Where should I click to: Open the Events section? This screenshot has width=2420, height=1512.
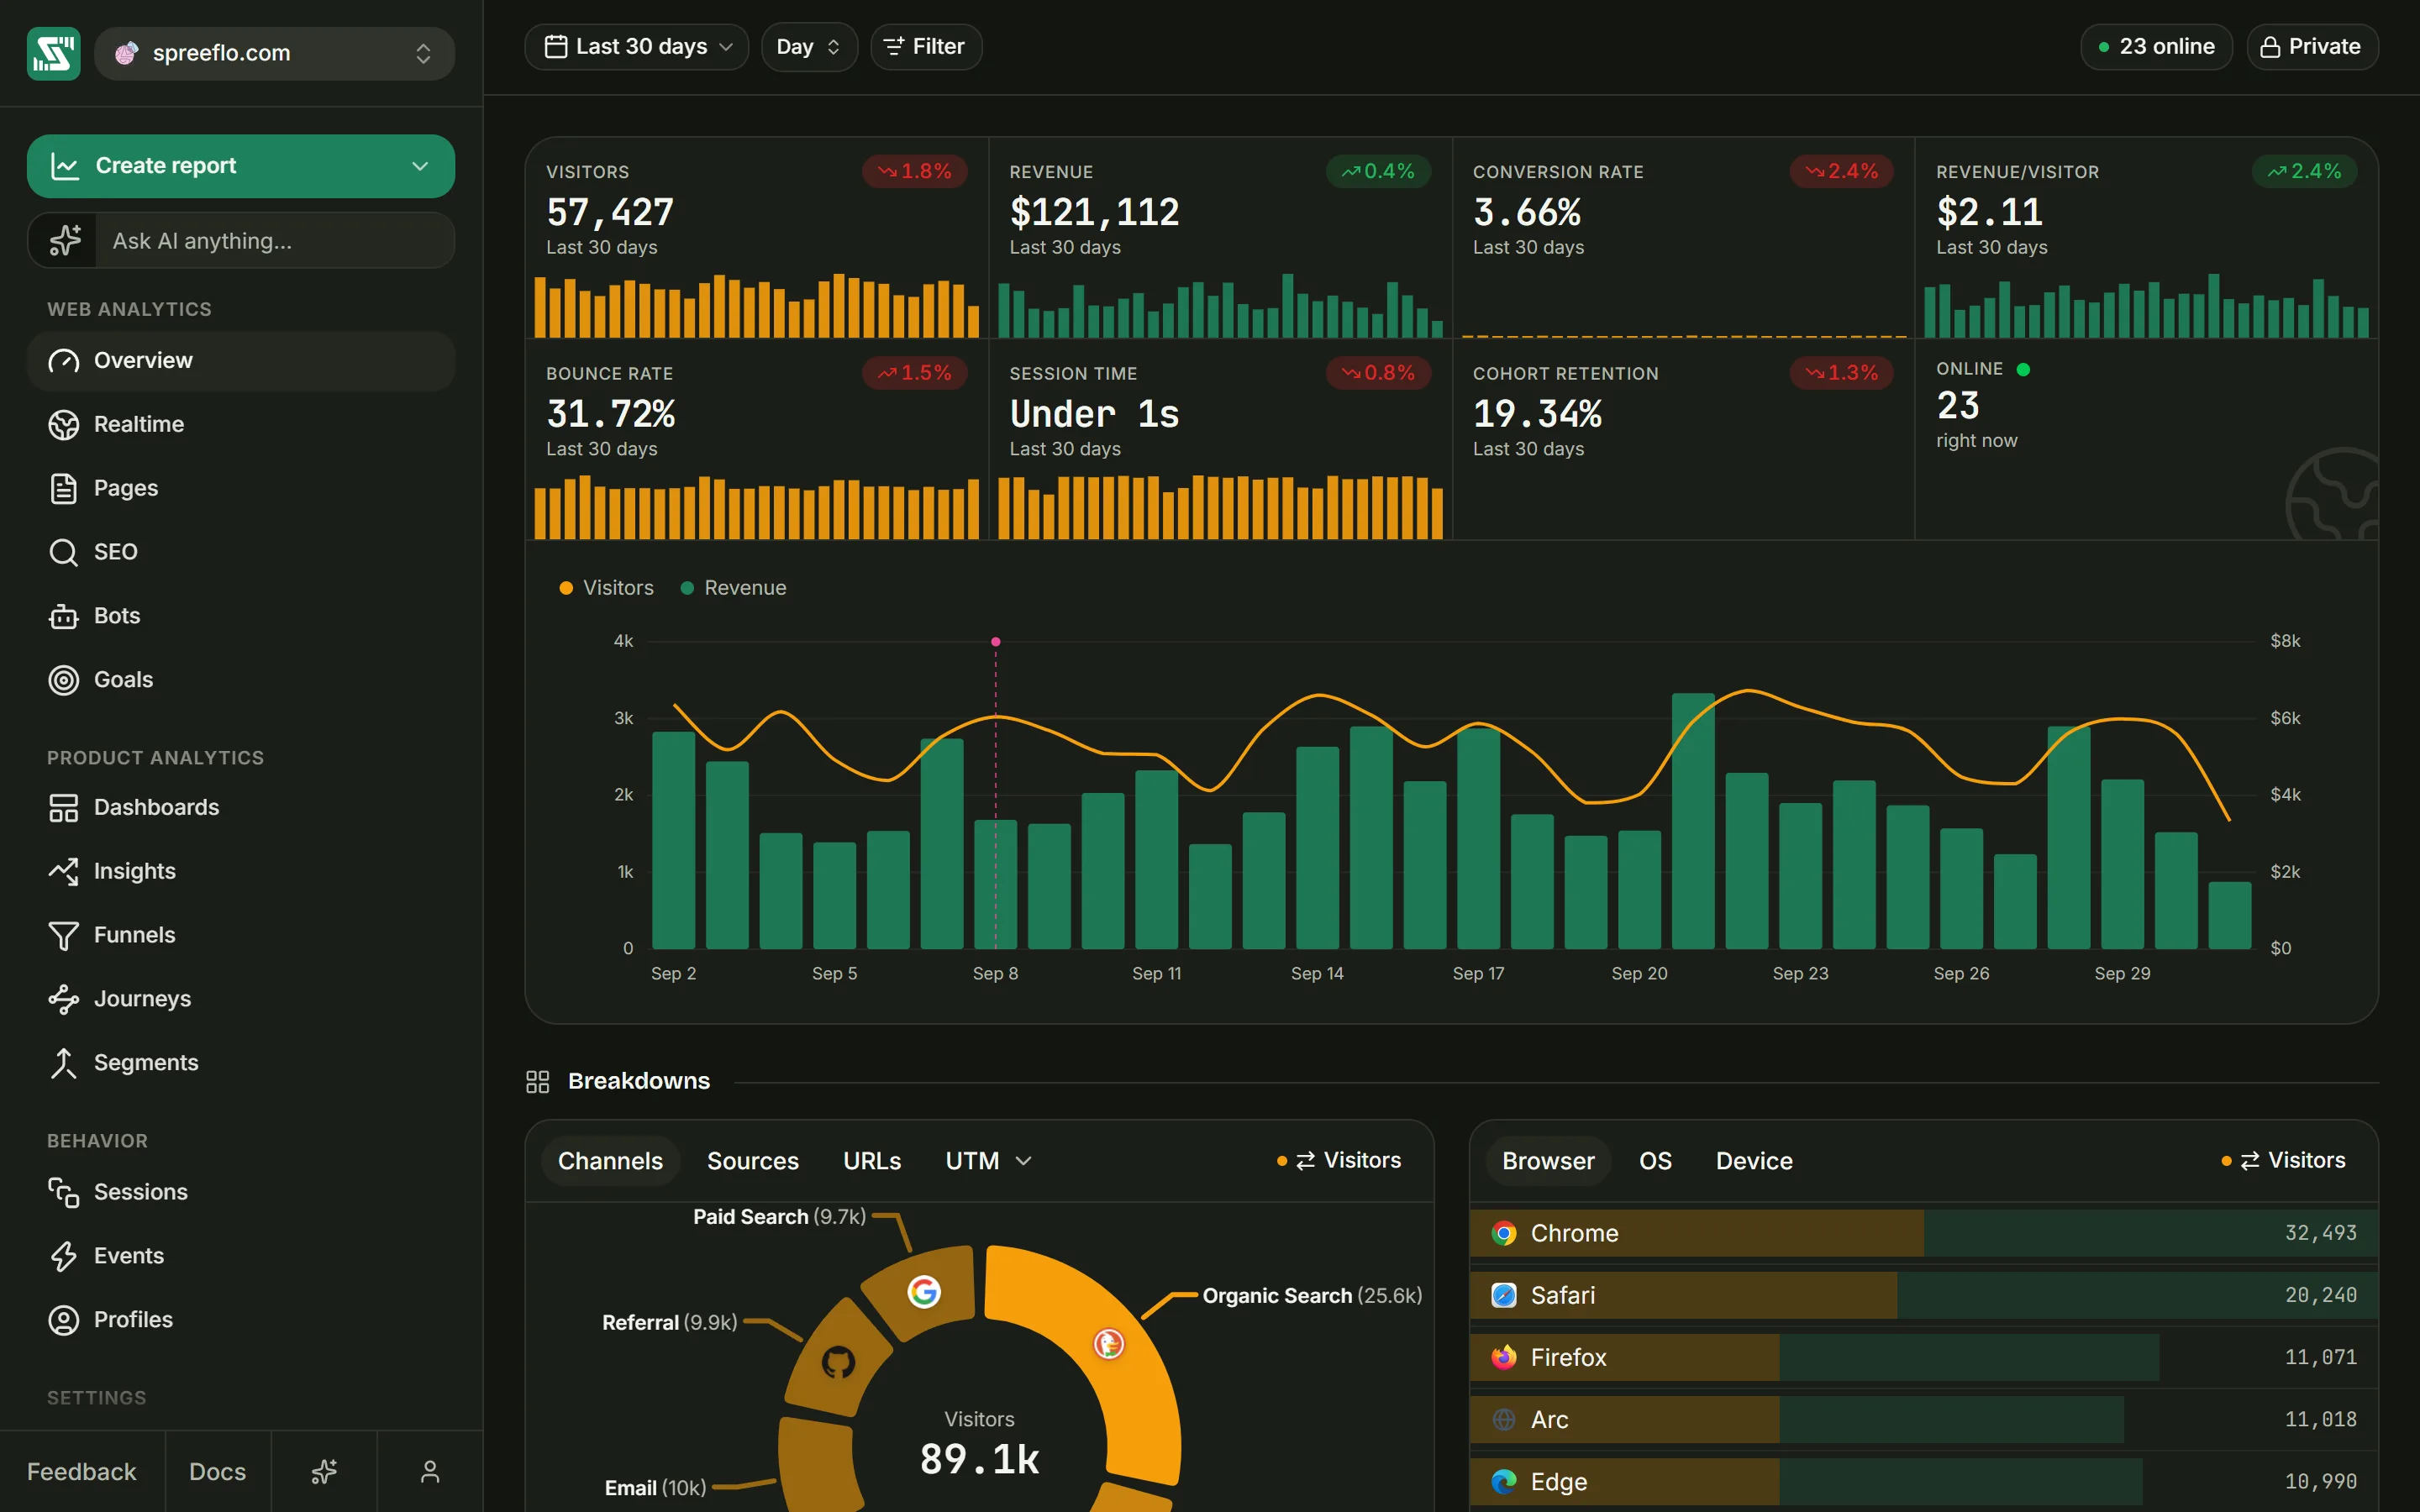pyautogui.click(x=241, y=1256)
